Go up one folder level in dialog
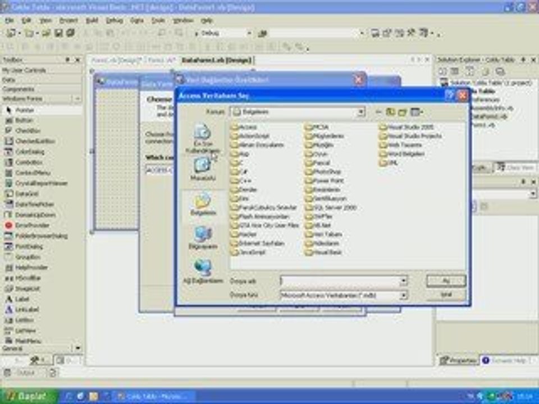The image size is (539, 404). (x=390, y=112)
